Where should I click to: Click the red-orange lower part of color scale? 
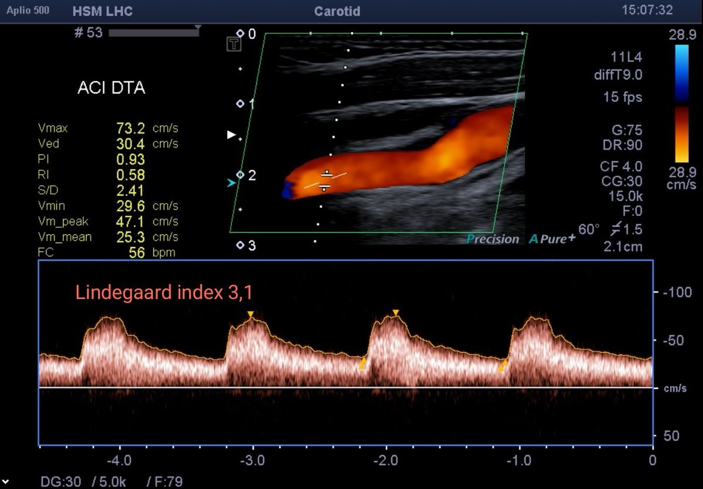682,134
